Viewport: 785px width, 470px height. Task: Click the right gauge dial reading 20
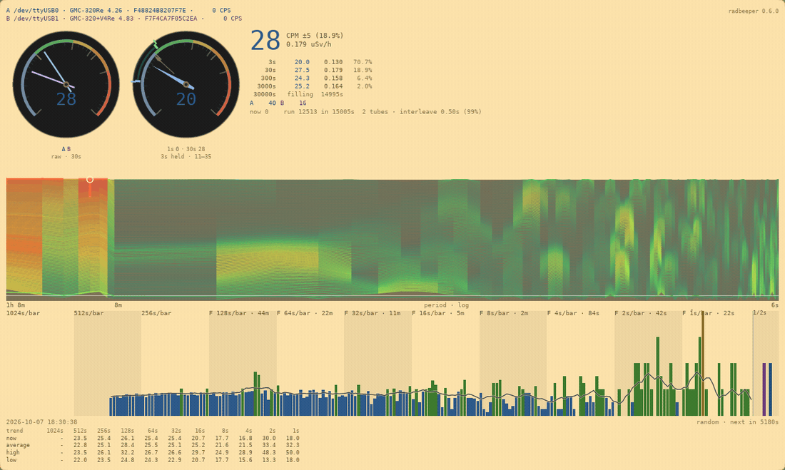pos(186,85)
